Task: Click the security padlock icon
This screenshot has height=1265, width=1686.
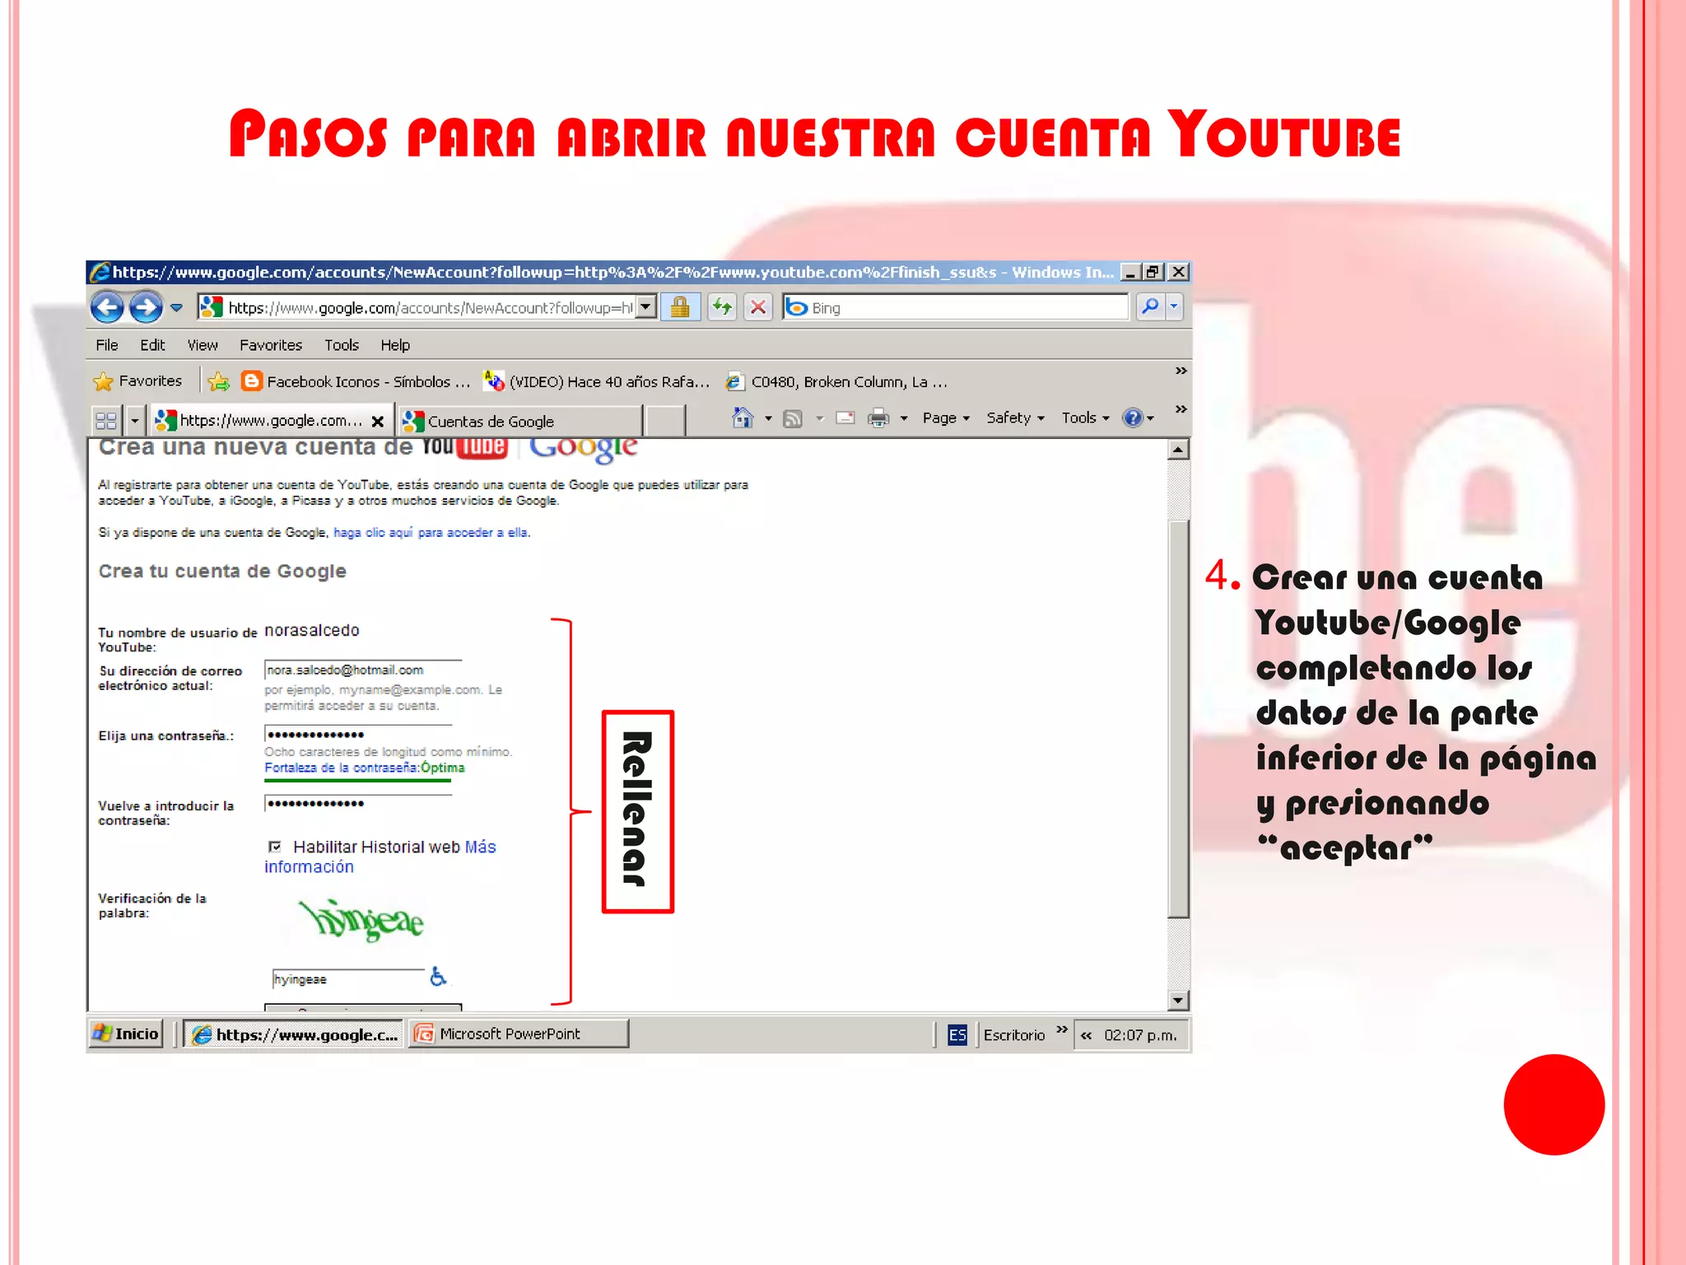Action: pyautogui.click(x=680, y=307)
